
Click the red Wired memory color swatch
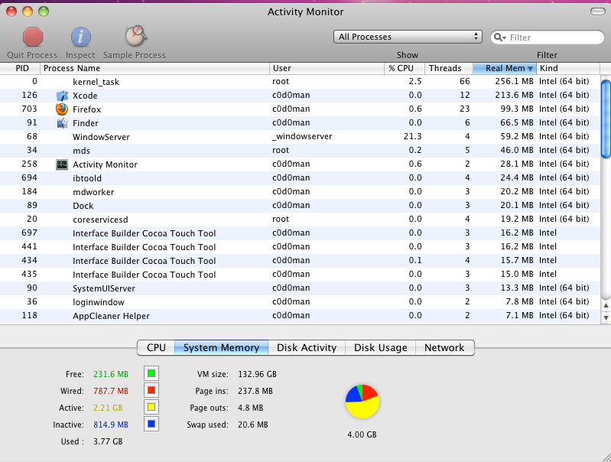click(151, 390)
